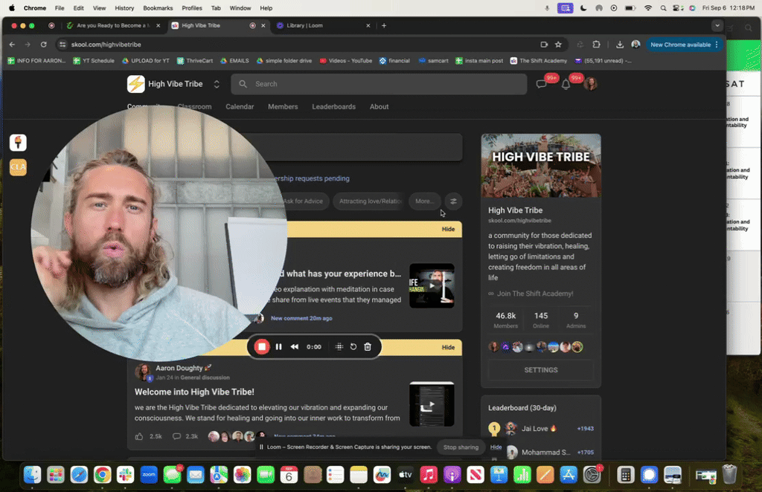Image resolution: width=762 pixels, height=492 pixels.
Task: Open tab search dropdown arrow
Action: pos(717,25)
